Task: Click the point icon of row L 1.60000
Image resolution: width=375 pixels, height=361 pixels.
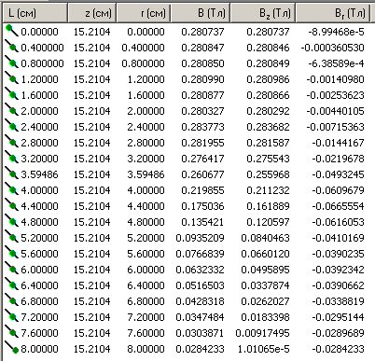Action: (x=11, y=94)
